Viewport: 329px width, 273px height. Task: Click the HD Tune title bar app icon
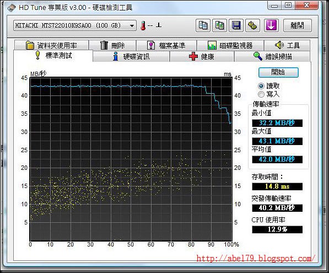[12, 8]
